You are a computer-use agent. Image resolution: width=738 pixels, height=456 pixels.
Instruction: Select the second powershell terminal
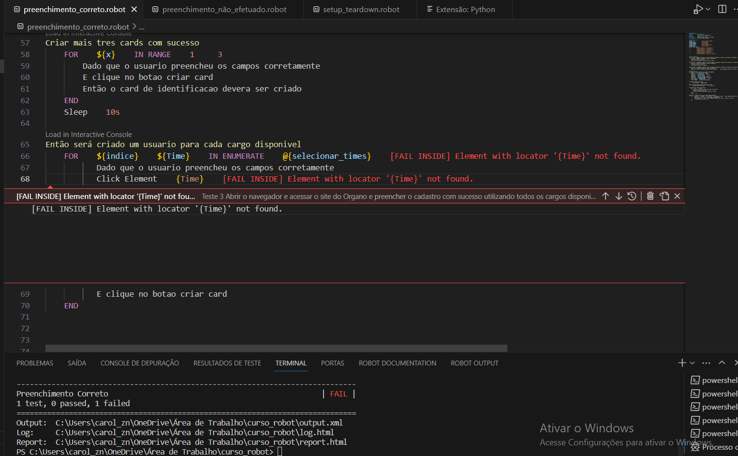[714, 394]
